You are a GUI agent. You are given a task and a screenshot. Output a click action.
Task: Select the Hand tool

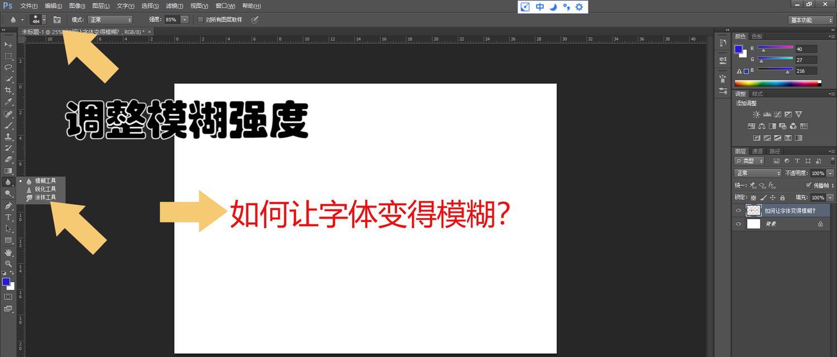[x=8, y=253]
